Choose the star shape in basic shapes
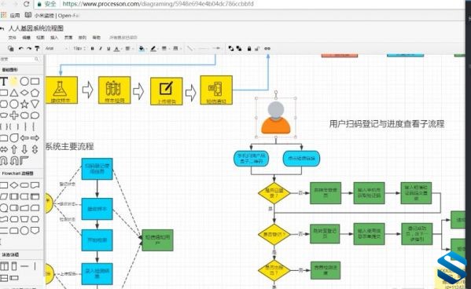The height and width of the screenshot is (289, 471). tap(24, 104)
